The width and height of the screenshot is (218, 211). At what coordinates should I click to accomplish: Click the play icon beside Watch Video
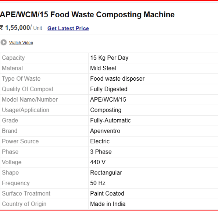(4, 42)
